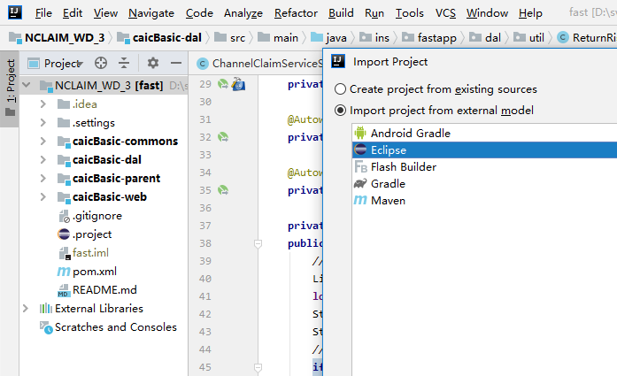The width and height of the screenshot is (617, 376).
Task: Click the Scratches and Consoles icon
Action: (x=46, y=327)
